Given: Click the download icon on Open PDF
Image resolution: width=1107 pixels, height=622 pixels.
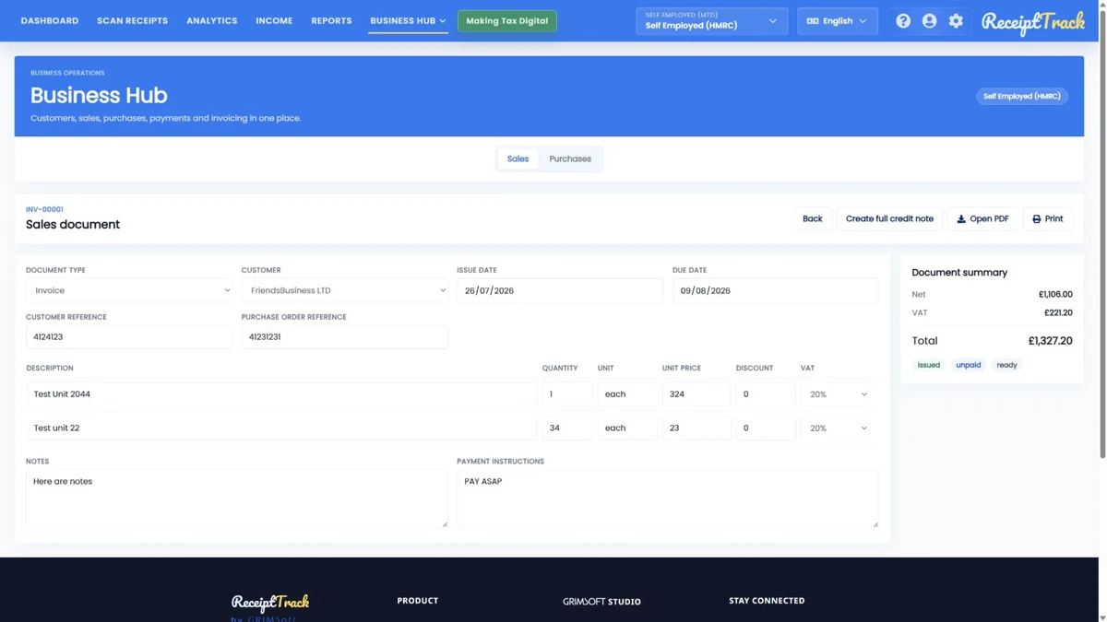Looking at the screenshot, I should coord(961,218).
